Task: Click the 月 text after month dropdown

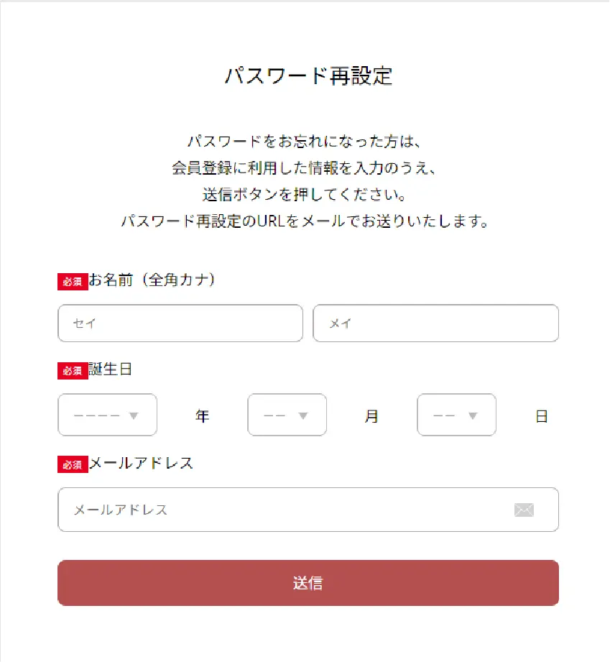Action: tap(371, 416)
